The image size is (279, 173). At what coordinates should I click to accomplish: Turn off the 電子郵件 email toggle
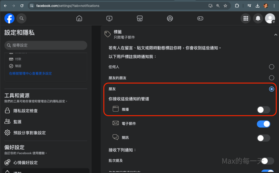[x=263, y=124]
